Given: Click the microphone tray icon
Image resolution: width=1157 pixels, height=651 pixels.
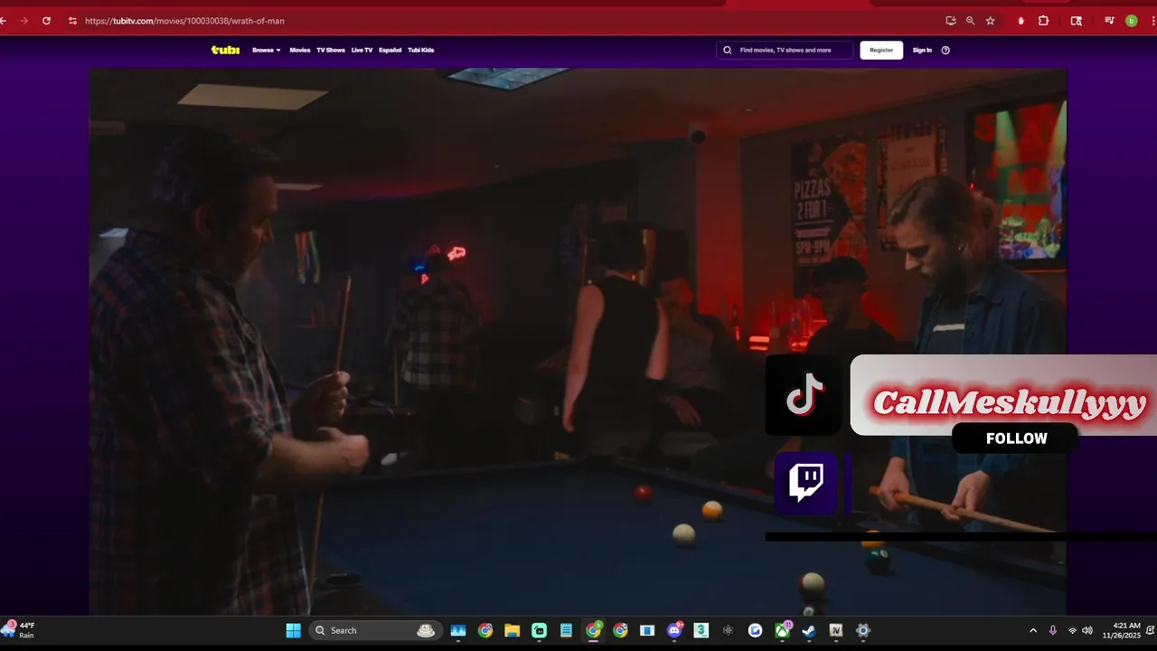Looking at the screenshot, I should pyautogui.click(x=1053, y=630).
